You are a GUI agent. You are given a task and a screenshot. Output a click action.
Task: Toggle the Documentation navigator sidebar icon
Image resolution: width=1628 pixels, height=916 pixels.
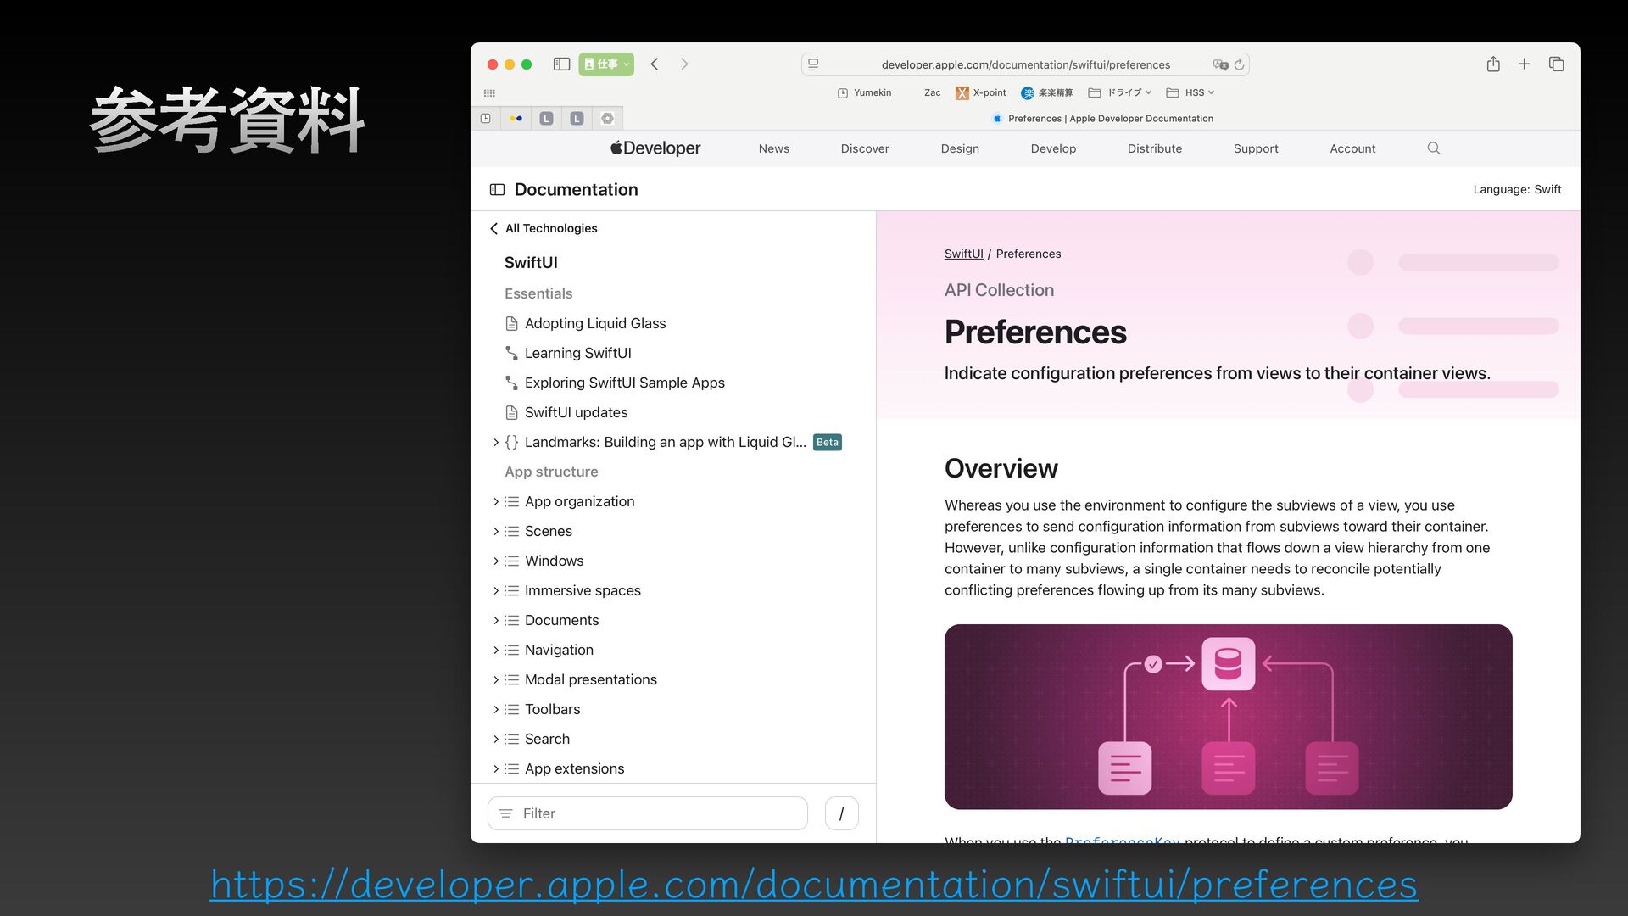[x=498, y=190]
